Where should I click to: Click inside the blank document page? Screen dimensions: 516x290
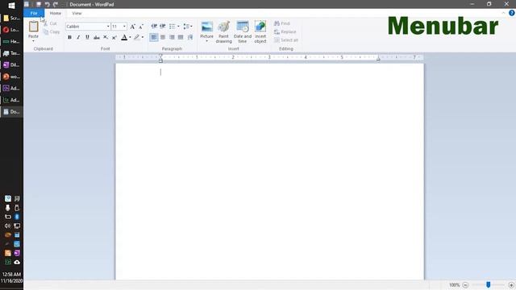269,171
